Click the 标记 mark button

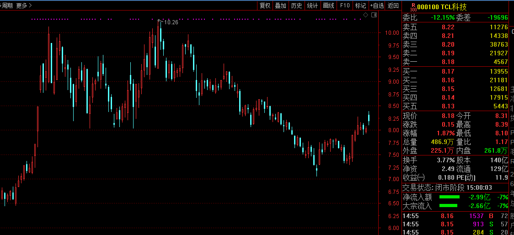[x=360, y=5]
